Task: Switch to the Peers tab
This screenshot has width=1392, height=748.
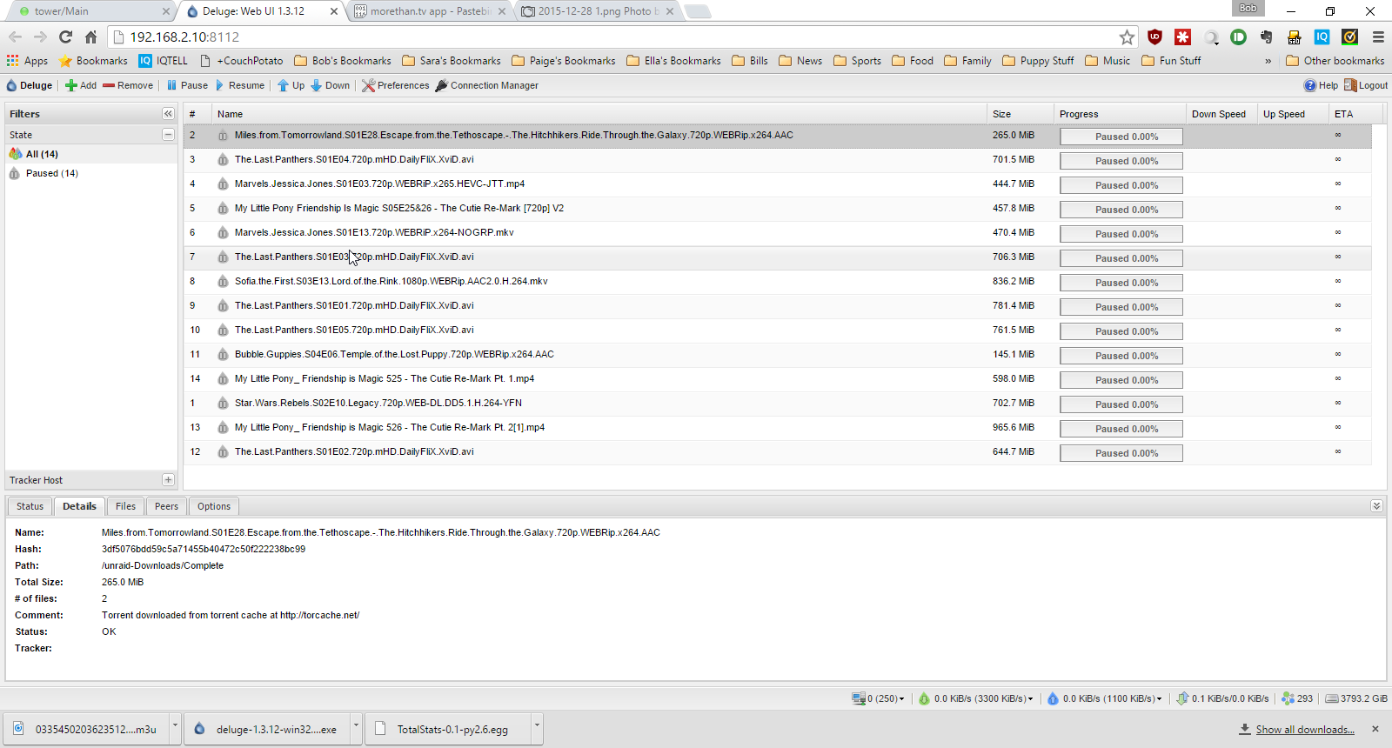Action: click(166, 506)
